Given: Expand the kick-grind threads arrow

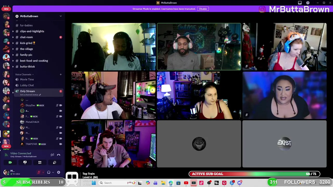Looking at the screenshot, I should 13,43.
